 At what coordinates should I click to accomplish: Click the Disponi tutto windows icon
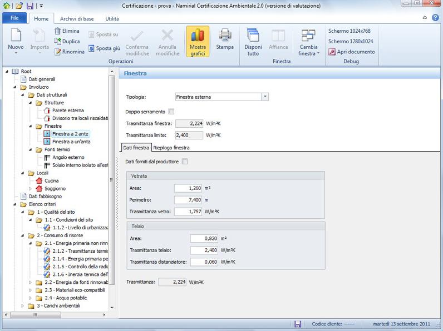pos(253,36)
